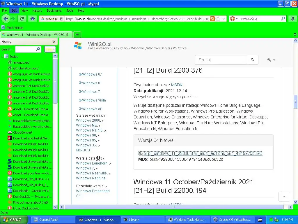Expand Pozostałe wersje chevron
The image size is (298, 224).
[x=106, y=186]
